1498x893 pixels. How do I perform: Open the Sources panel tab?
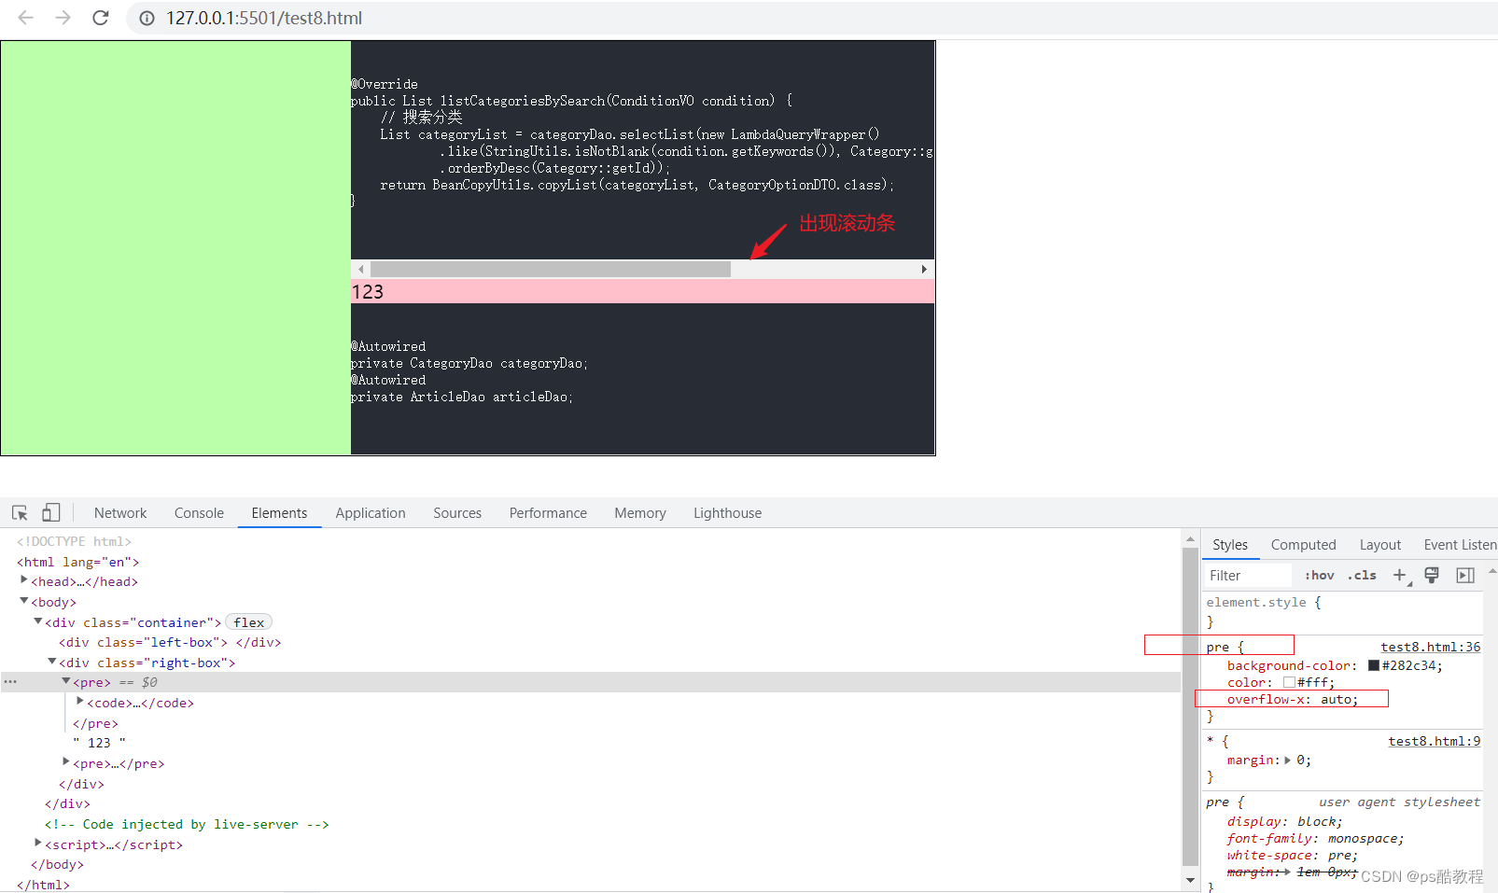tap(457, 513)
